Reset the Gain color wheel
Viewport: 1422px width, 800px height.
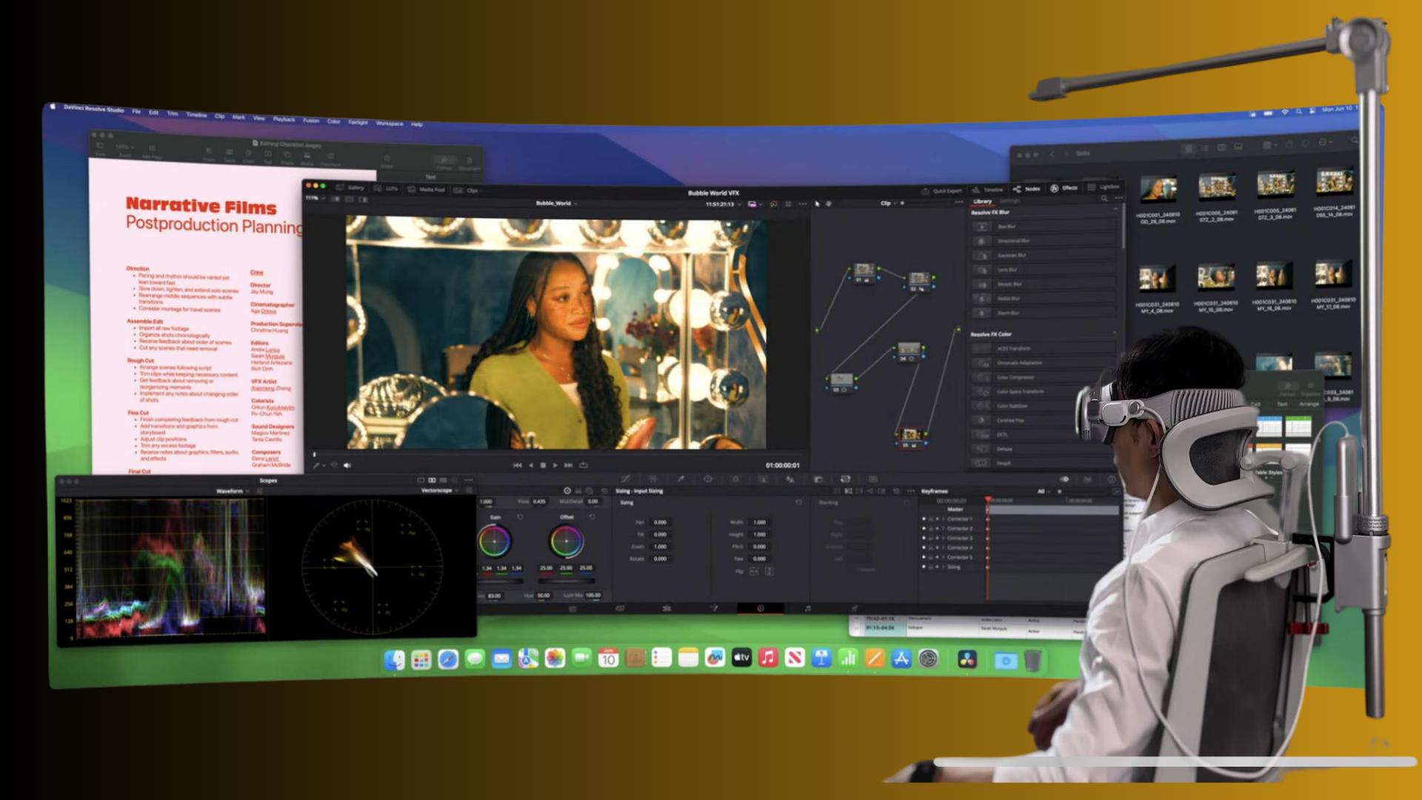pyautogui.click(x=520, y=517)
